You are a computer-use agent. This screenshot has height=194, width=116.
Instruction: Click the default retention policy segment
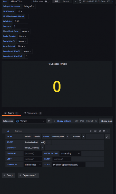pyautogui.click(x=27, y=137)
